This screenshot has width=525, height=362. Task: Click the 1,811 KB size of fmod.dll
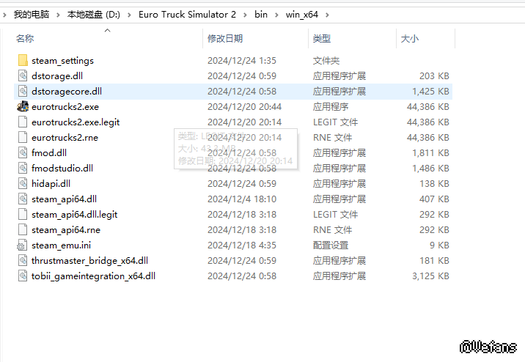coord(430,153)
